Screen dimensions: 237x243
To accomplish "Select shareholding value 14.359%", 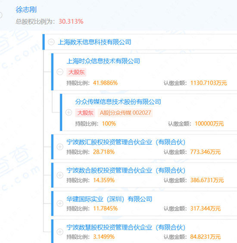I will point(104,180).
